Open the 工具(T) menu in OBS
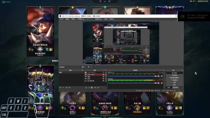 106,19
